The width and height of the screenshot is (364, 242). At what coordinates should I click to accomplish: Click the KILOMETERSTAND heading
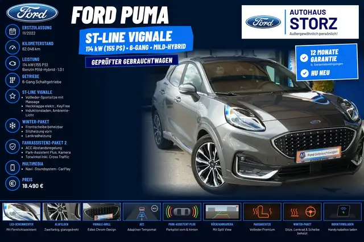point(38,43)
